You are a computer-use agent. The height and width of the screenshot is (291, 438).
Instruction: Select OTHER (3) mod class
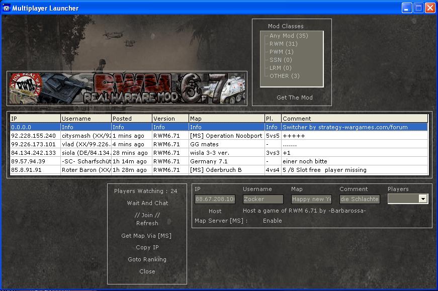(284, 76)
